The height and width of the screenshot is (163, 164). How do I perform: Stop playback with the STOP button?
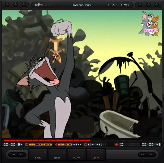point(57,155)
